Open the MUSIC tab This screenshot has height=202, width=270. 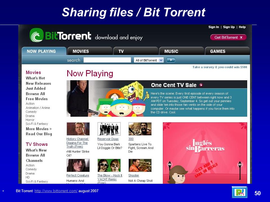[181, 51]
